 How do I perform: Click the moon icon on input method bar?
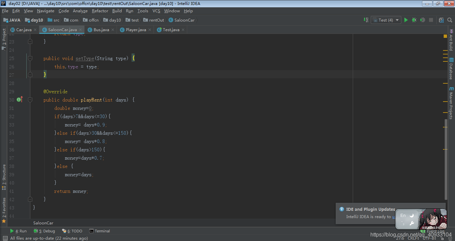click(x=412, y=215)
